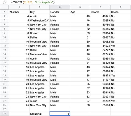Click 'Female' gender cell in row 16
The width and height of the screenshot is (131, 116).
[x=60, y=63]
